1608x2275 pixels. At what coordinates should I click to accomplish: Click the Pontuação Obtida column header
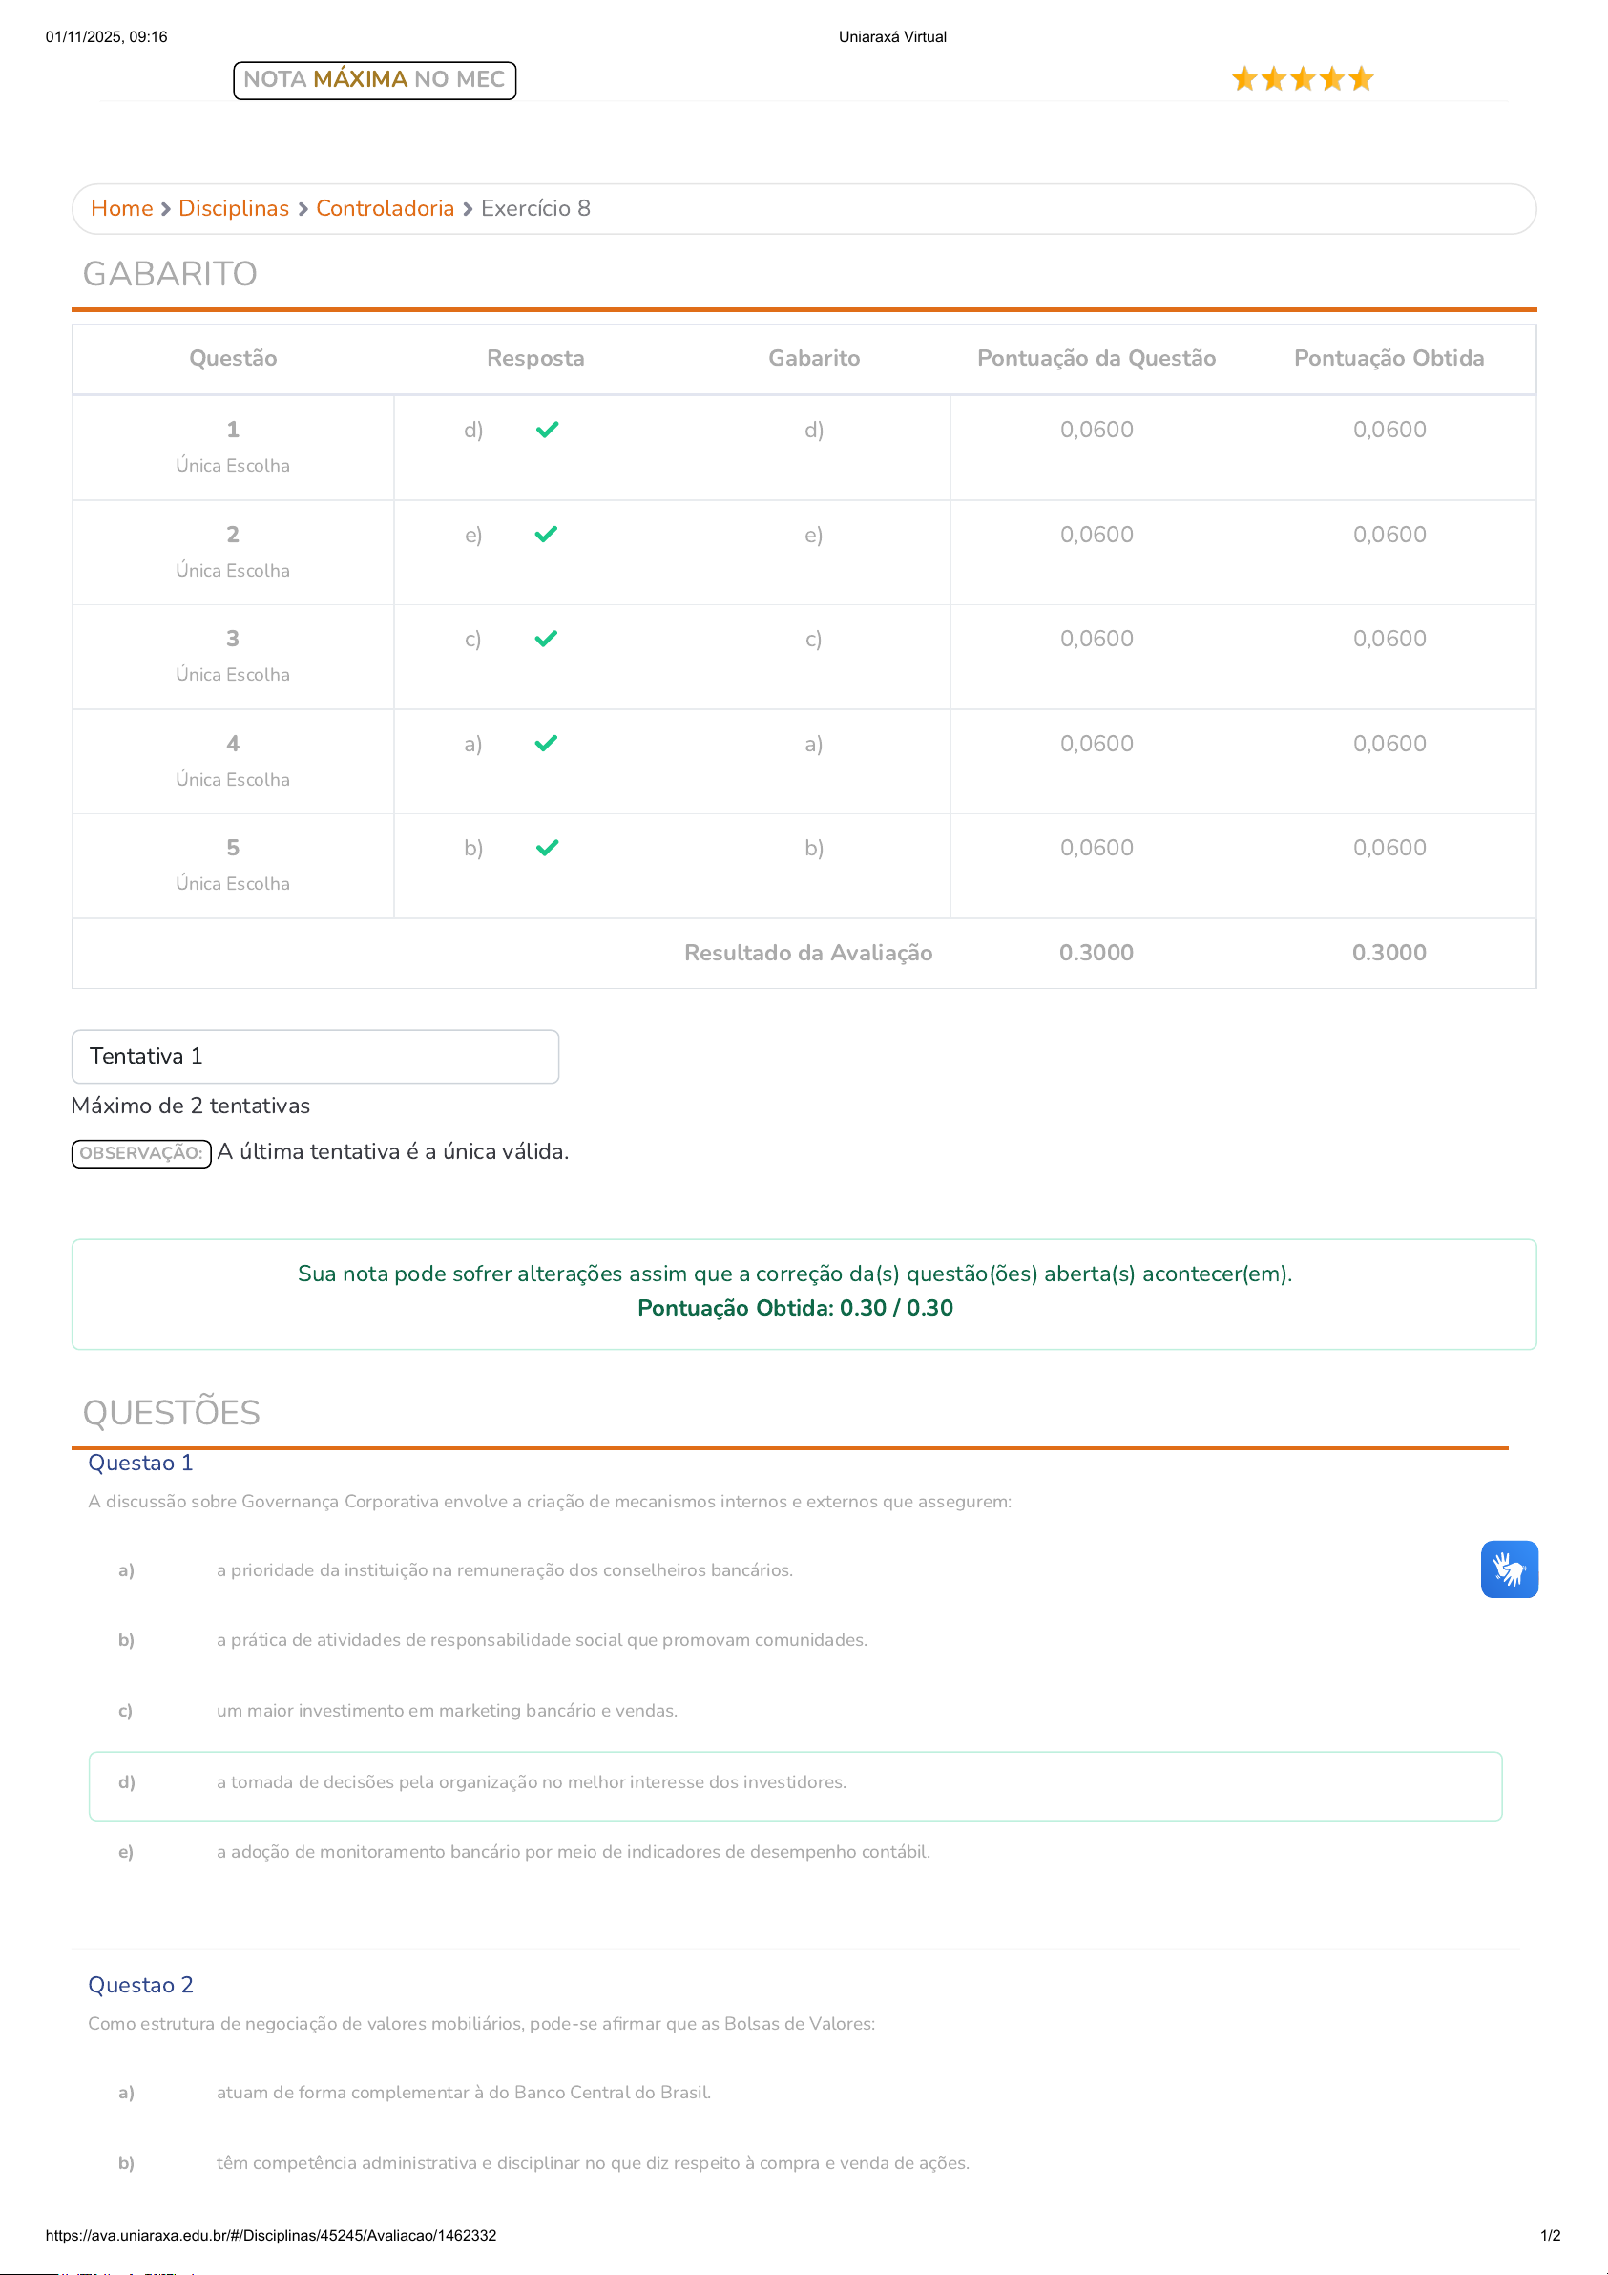pyautogui.click(x=1389, y=358)
